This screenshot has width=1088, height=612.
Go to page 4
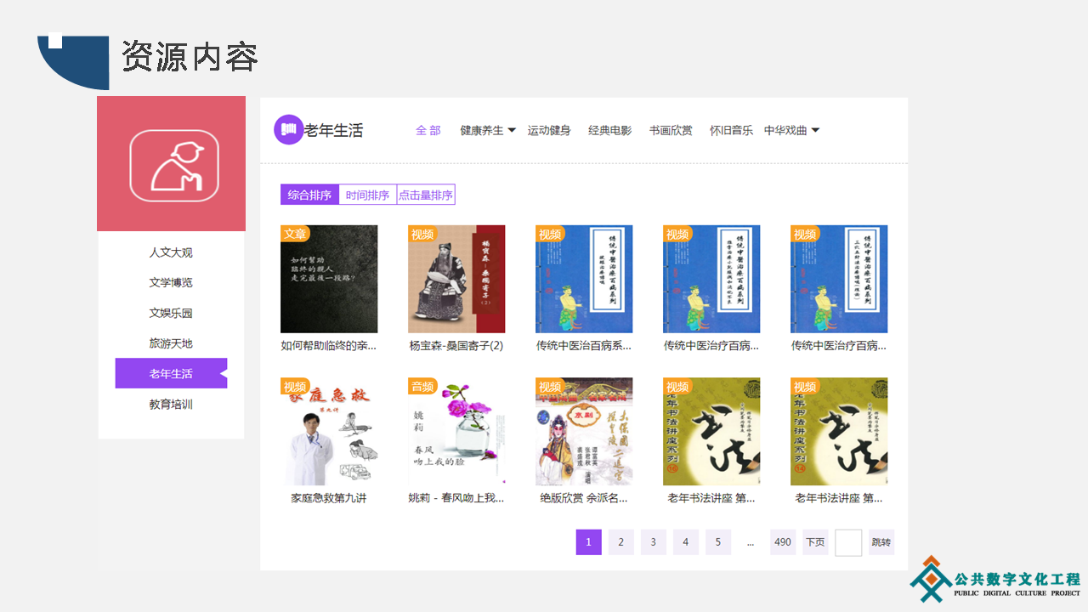click(x=686, y=542)
